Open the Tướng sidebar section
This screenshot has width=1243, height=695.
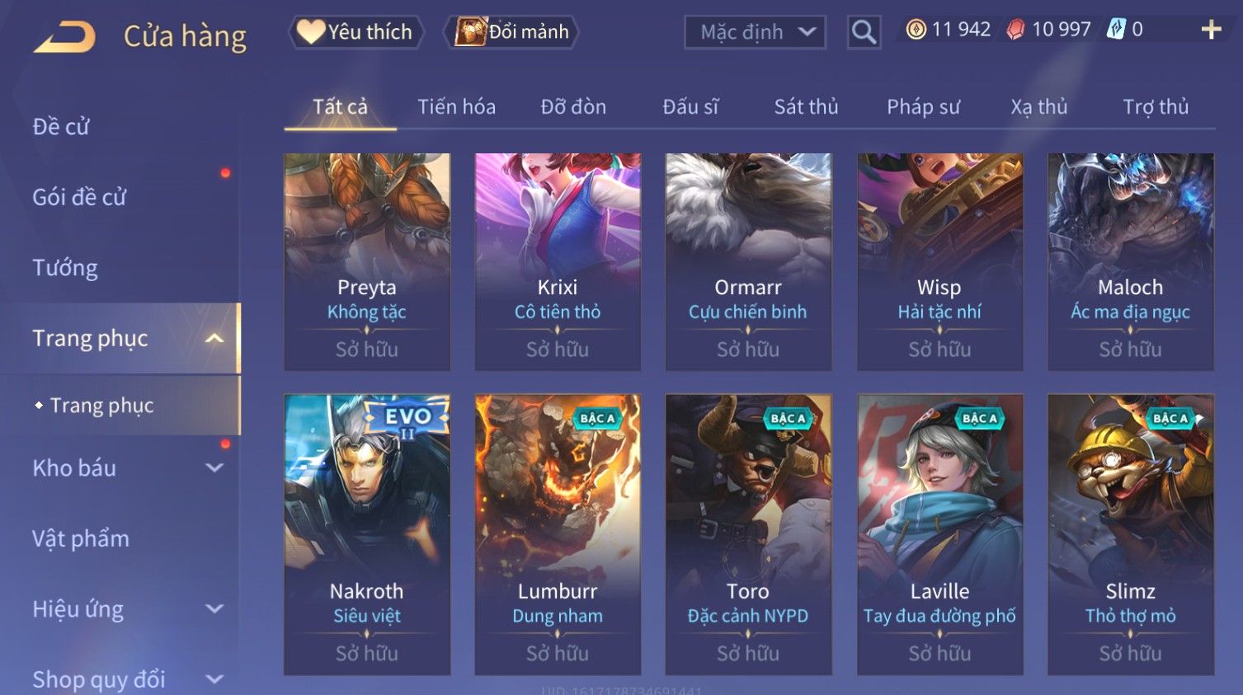tap(65, 268)
